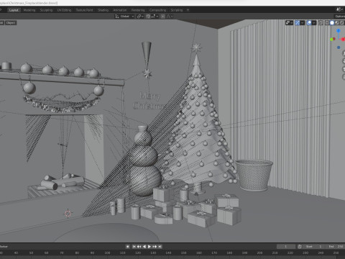Open the pivot point dropdown
345x259 pixels.
point(140,17)
